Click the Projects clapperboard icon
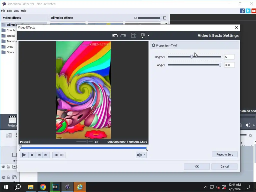 click(12, 119)
